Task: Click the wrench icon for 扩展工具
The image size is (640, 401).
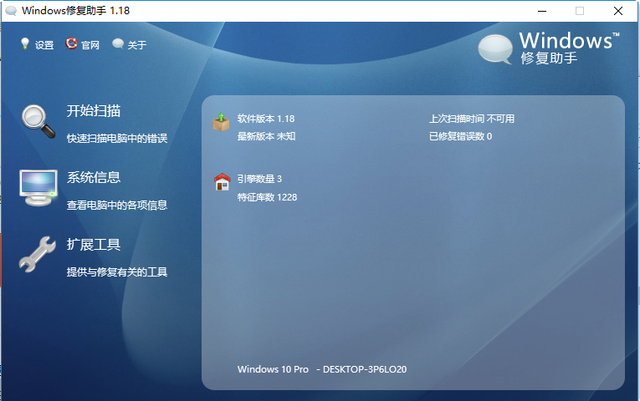Action: pos(37,254)
